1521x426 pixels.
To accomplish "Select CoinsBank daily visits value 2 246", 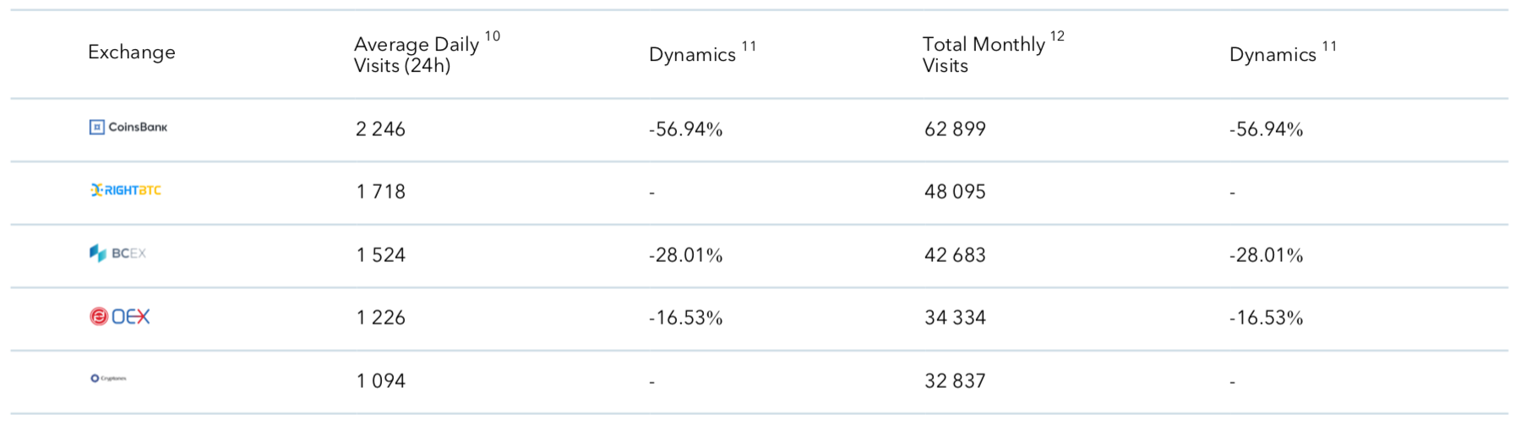I will (x=380, y=129).
